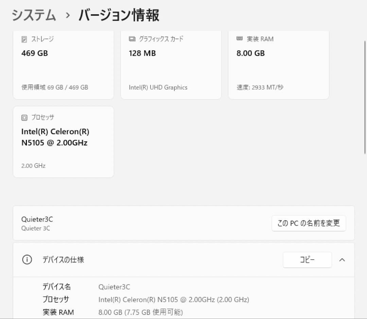
Task: Click the 速度: 2933 MT/秒 RAM card
Action: [279, 65]
